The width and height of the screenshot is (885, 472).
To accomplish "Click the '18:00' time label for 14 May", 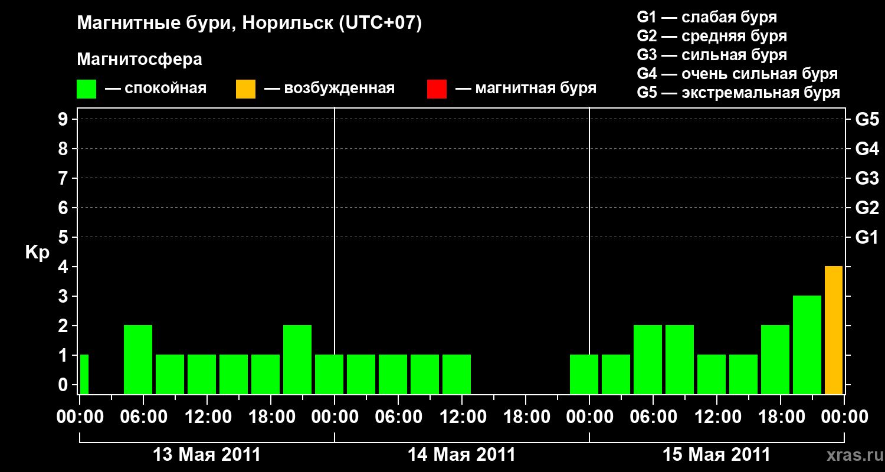I will tap(526, 417).
